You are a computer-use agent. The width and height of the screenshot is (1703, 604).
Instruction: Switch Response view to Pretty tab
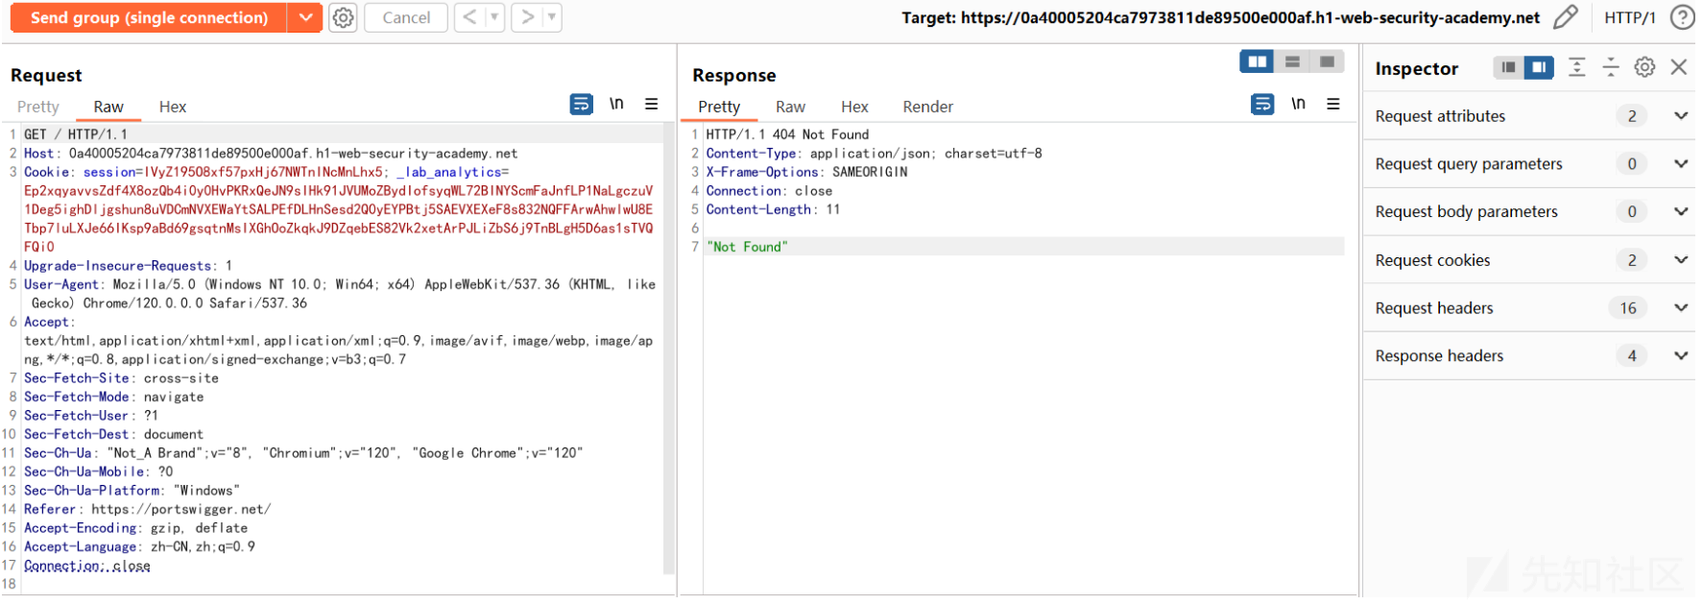tap(719, 107)
